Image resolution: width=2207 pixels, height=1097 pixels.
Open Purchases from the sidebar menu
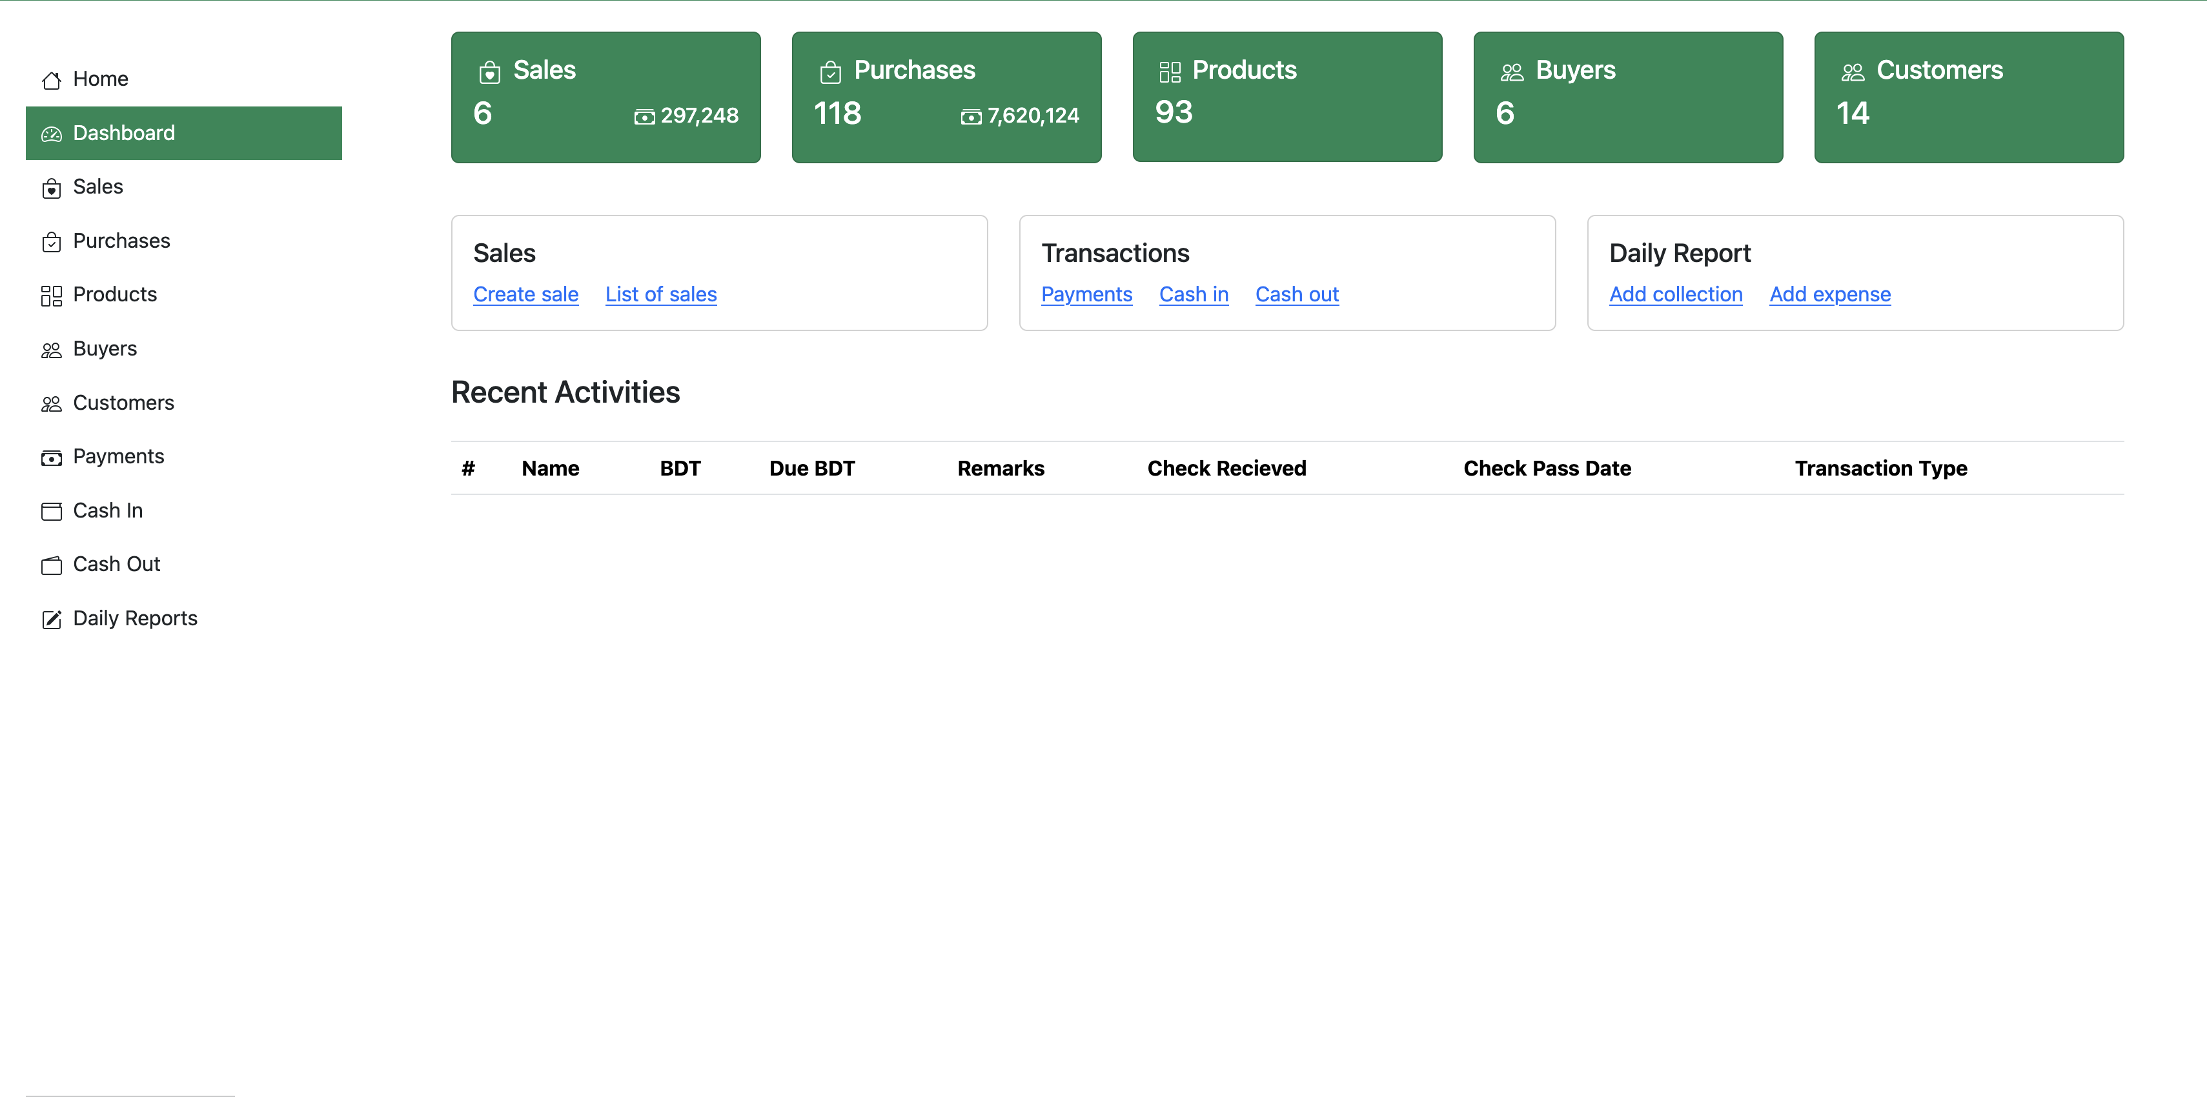[x=183, y=241]
